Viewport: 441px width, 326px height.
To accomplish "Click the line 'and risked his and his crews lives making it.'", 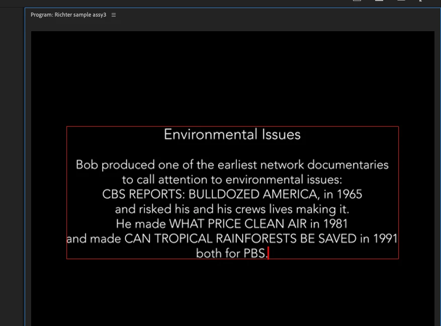I will (232, 209).
